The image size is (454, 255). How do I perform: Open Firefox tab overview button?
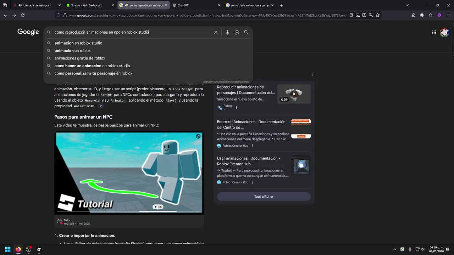[5, 5]
